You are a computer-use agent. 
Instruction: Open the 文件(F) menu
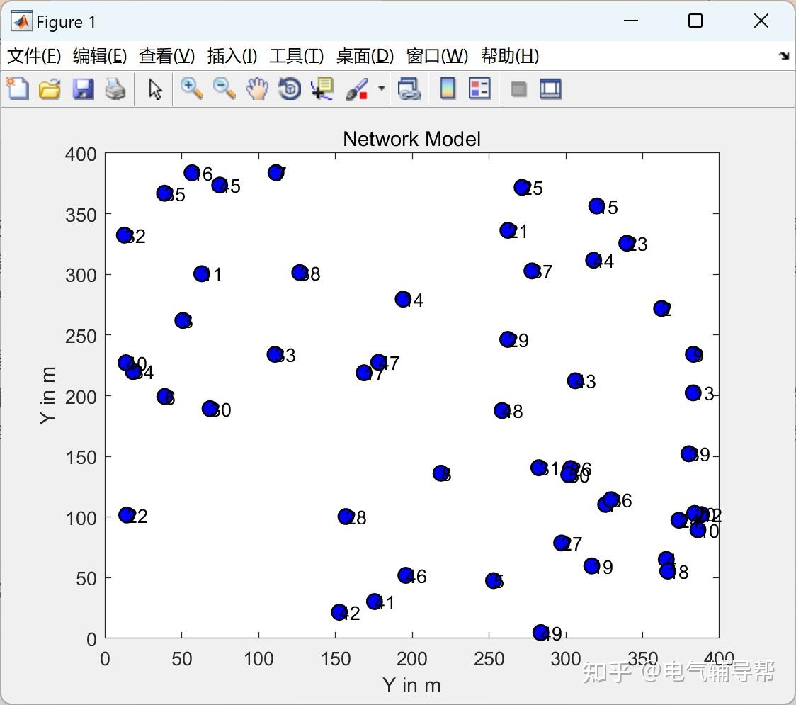[34, 56]
